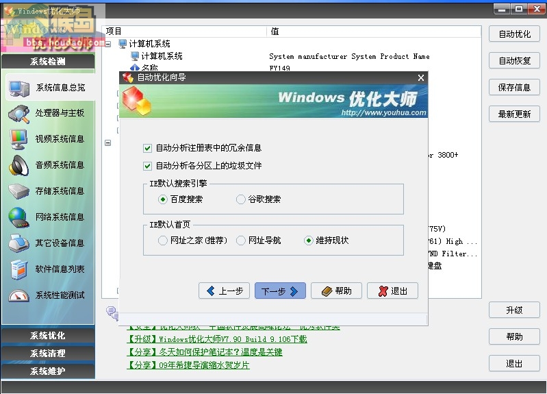Click 保存信息 button

point(515,87)
